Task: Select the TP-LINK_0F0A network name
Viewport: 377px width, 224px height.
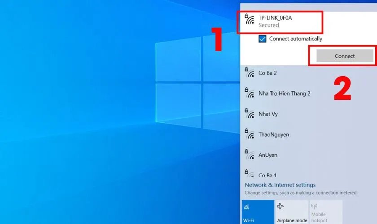Action: (278, 18)
